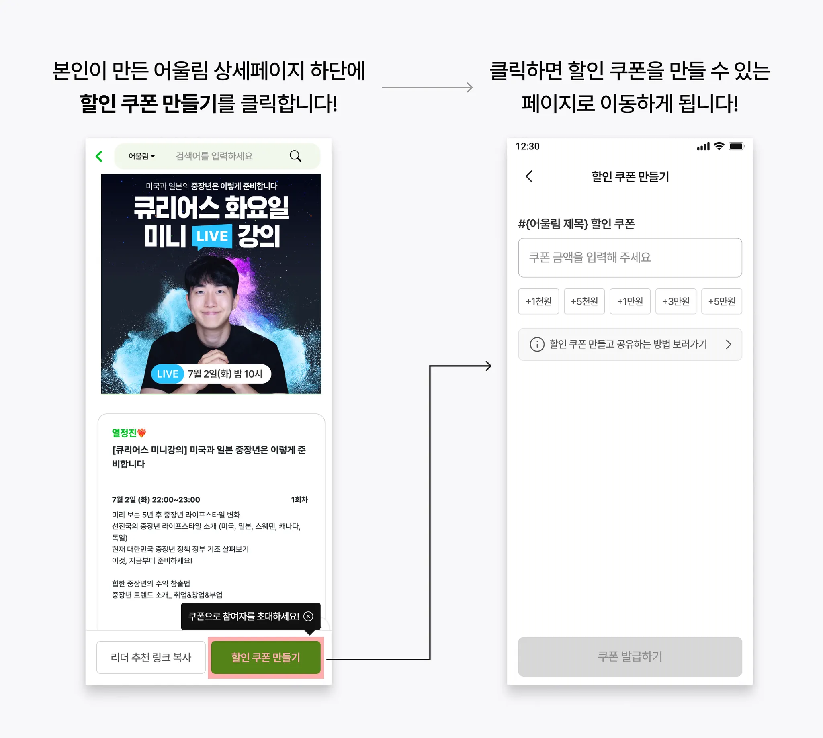The width and height of the screenshot is (823, 738).
Task: Click the green 할인 쿠폰 만들기 button
Action: 266,657
